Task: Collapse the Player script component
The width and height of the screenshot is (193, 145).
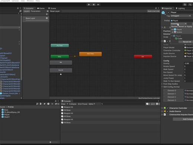Action: [x=162, y=41]
